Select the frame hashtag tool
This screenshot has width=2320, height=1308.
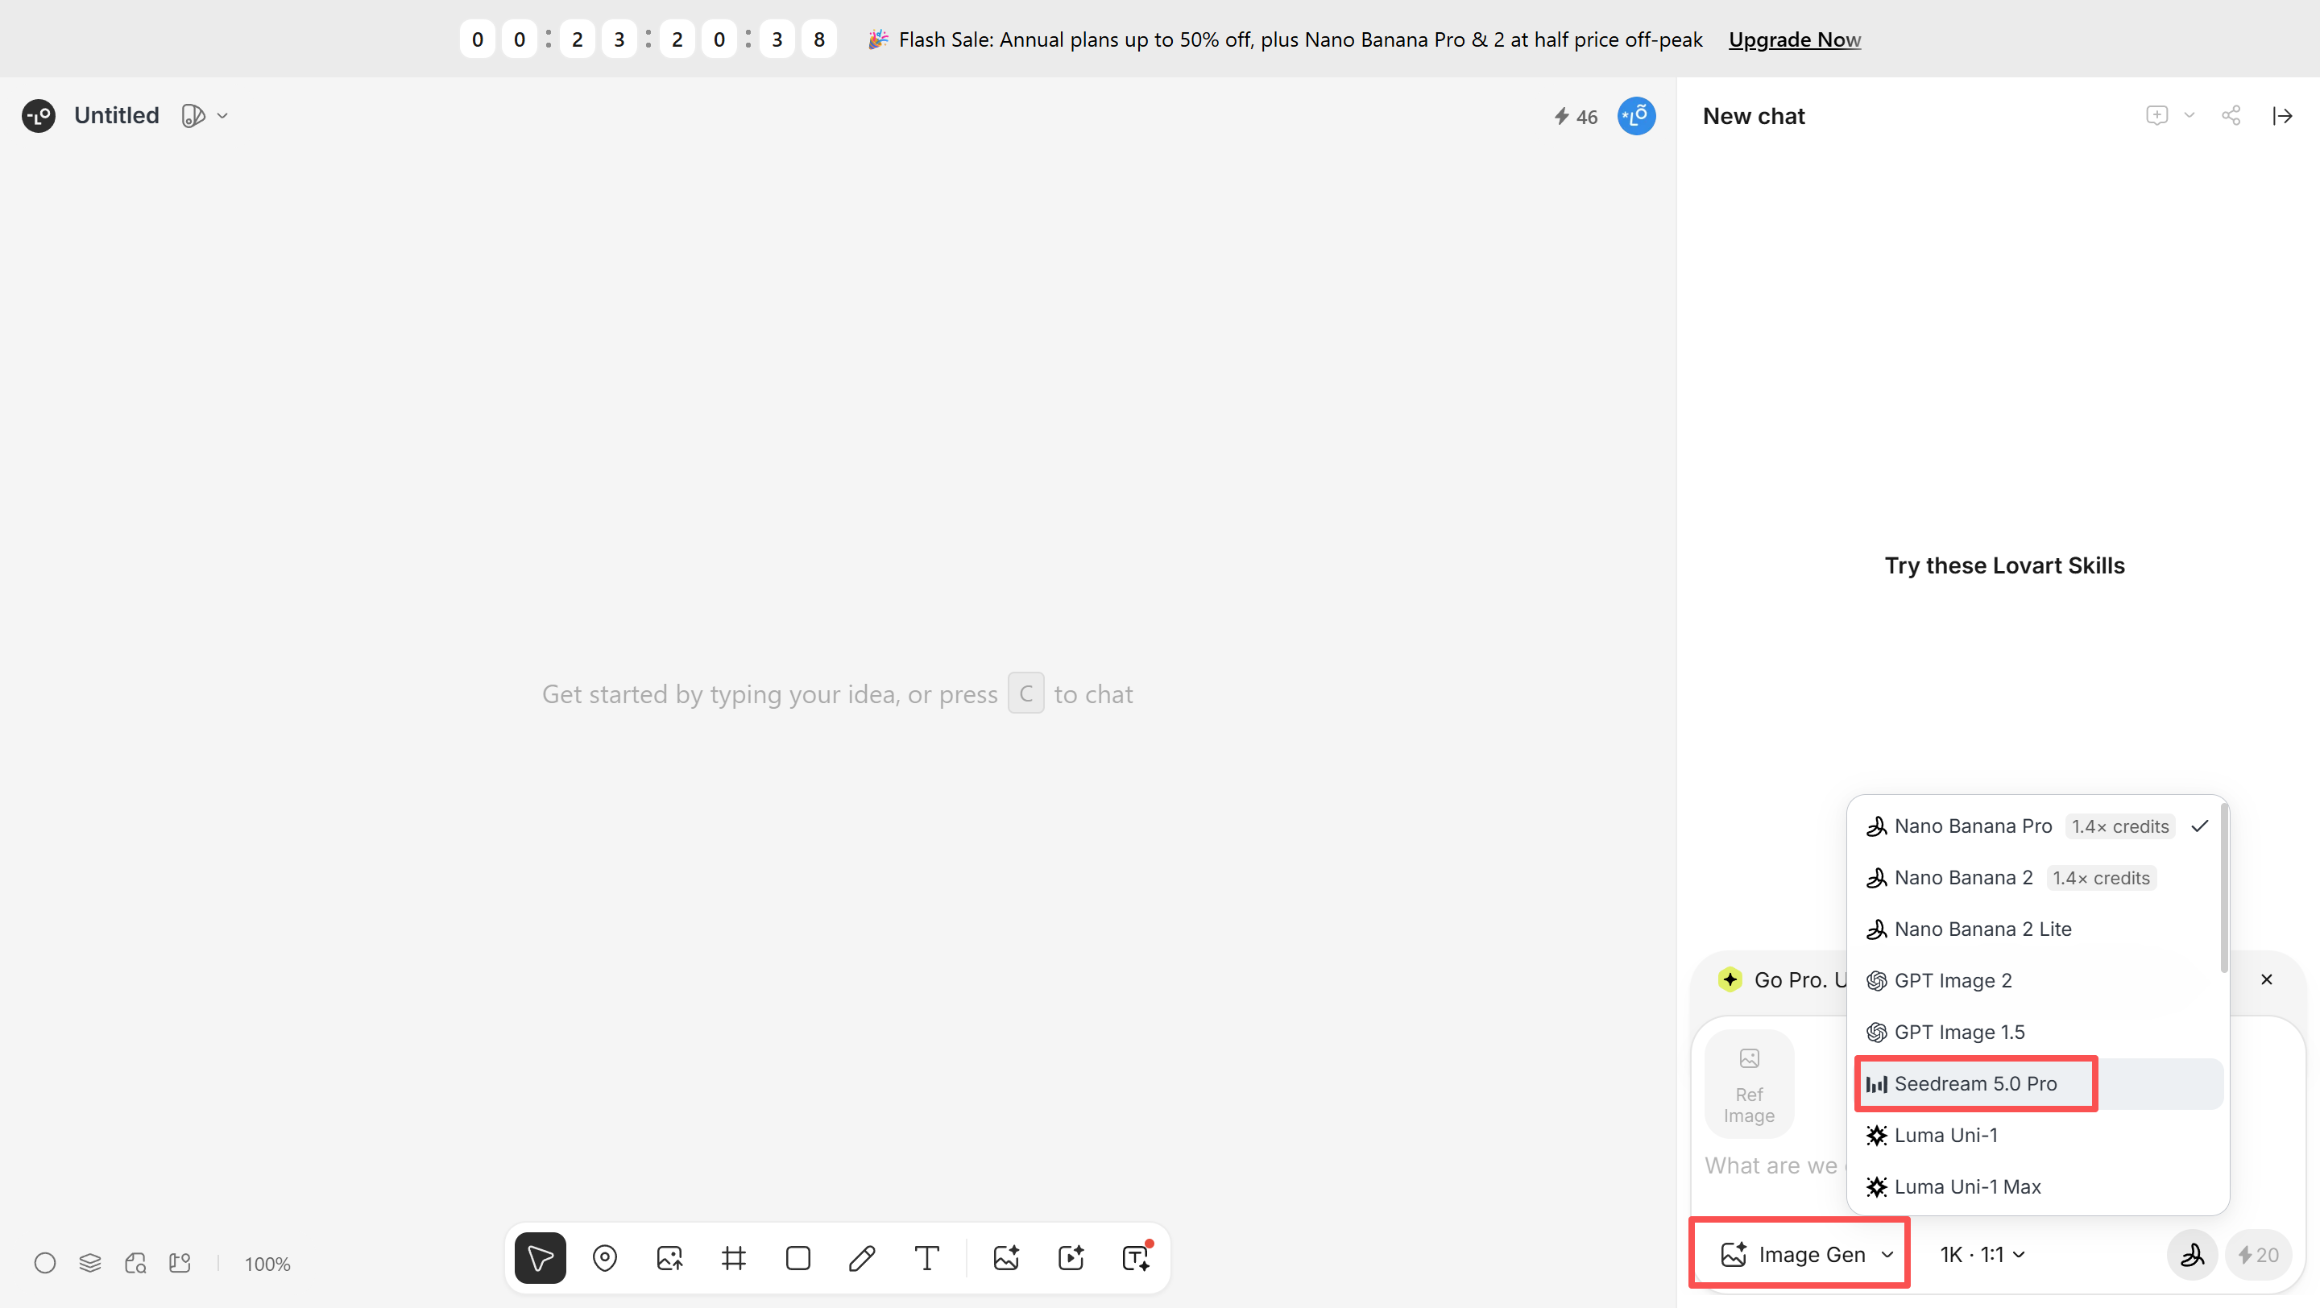coord(734,1257)
